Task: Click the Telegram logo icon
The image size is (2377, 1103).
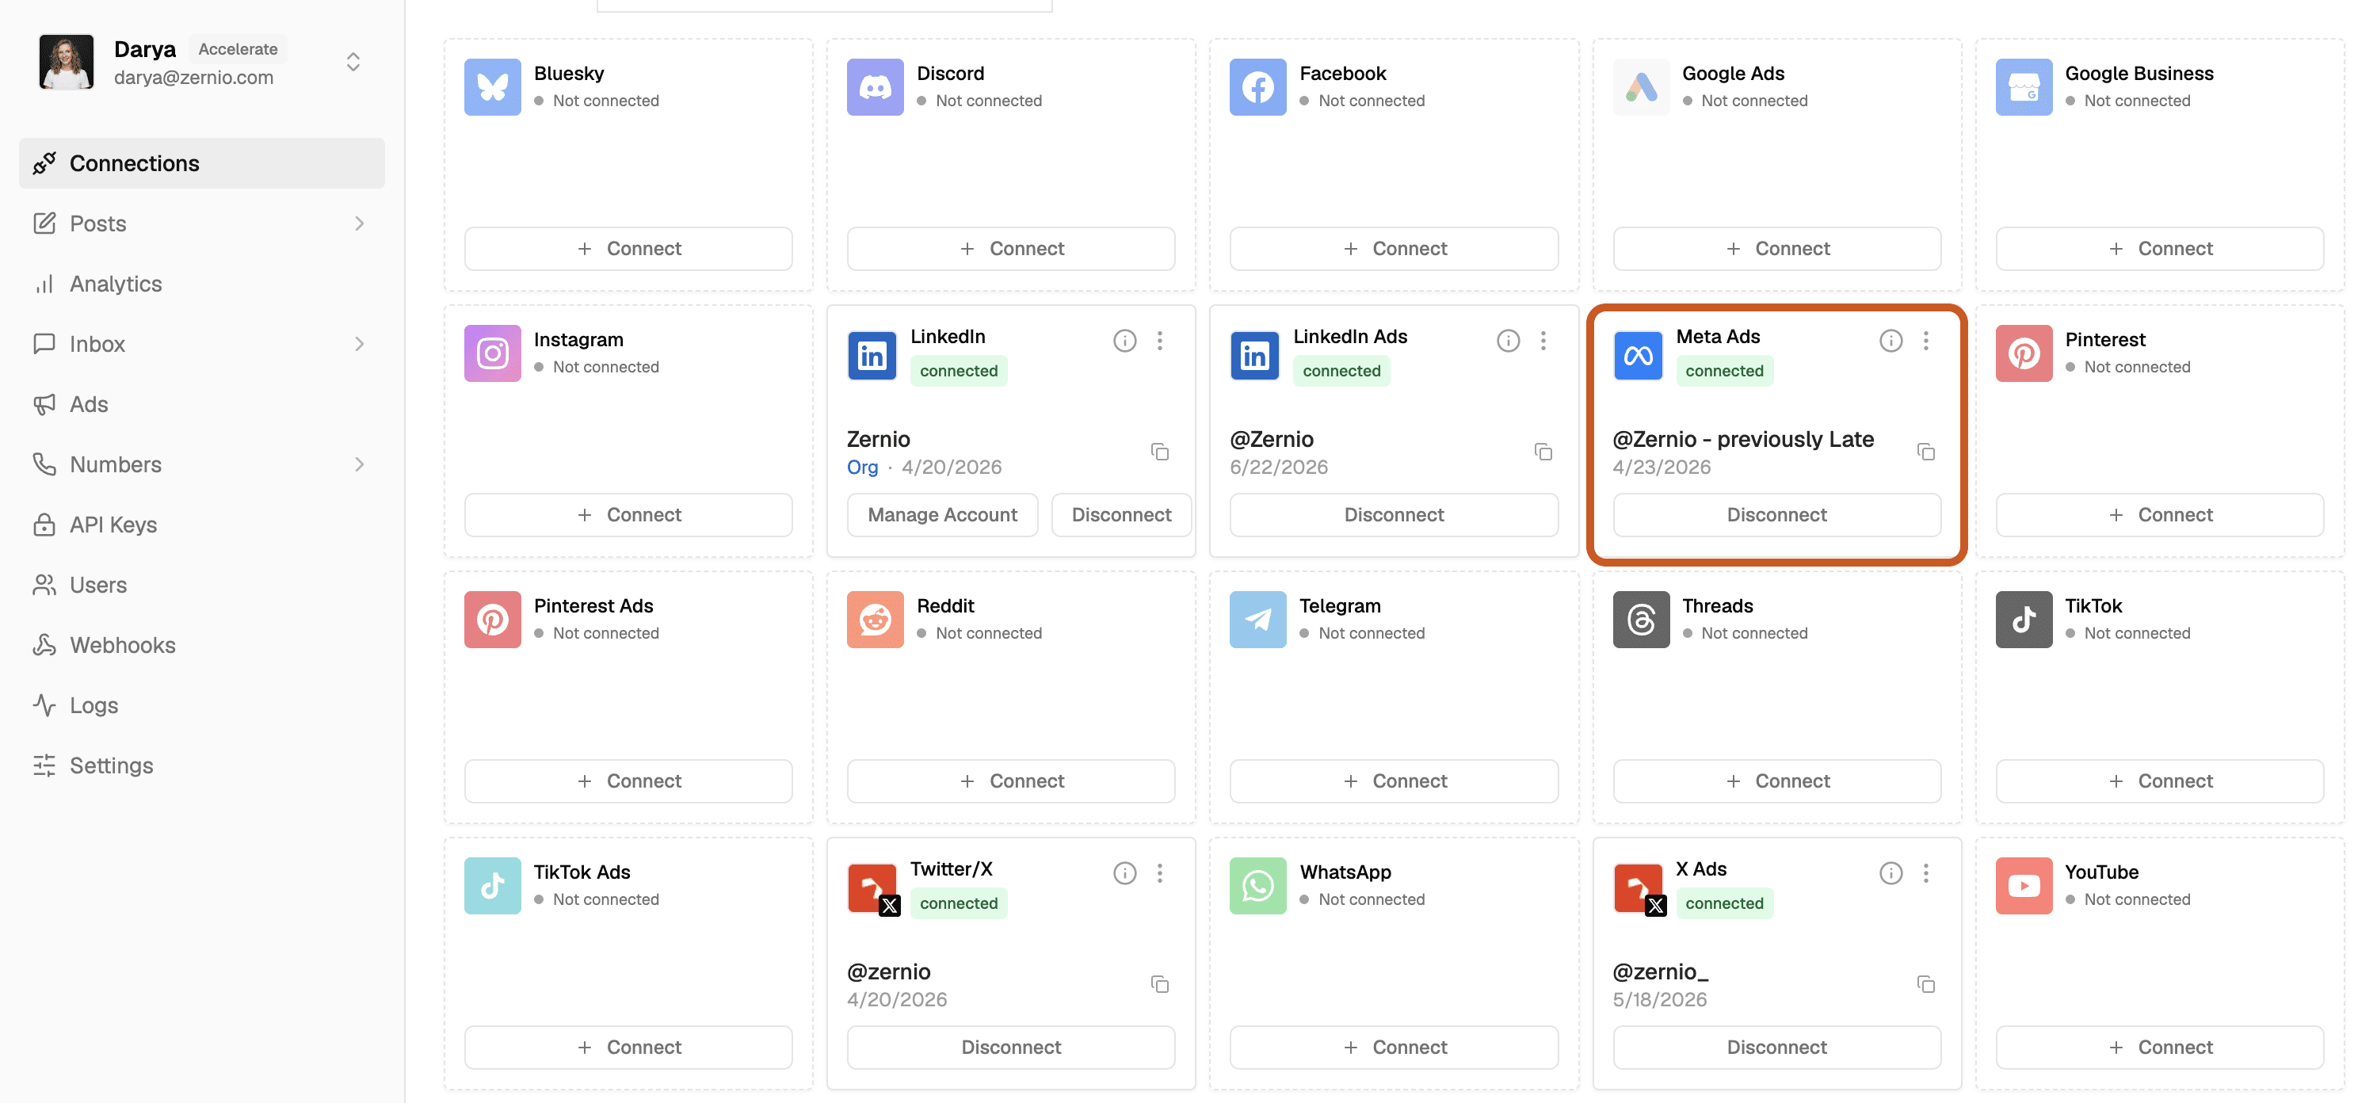Action: pos(1257,620)
